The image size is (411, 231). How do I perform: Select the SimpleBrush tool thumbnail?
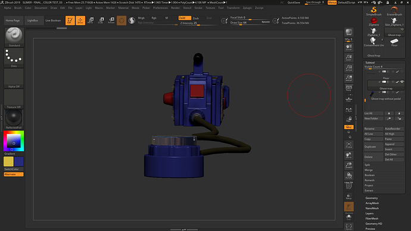(x=373, y=11)
